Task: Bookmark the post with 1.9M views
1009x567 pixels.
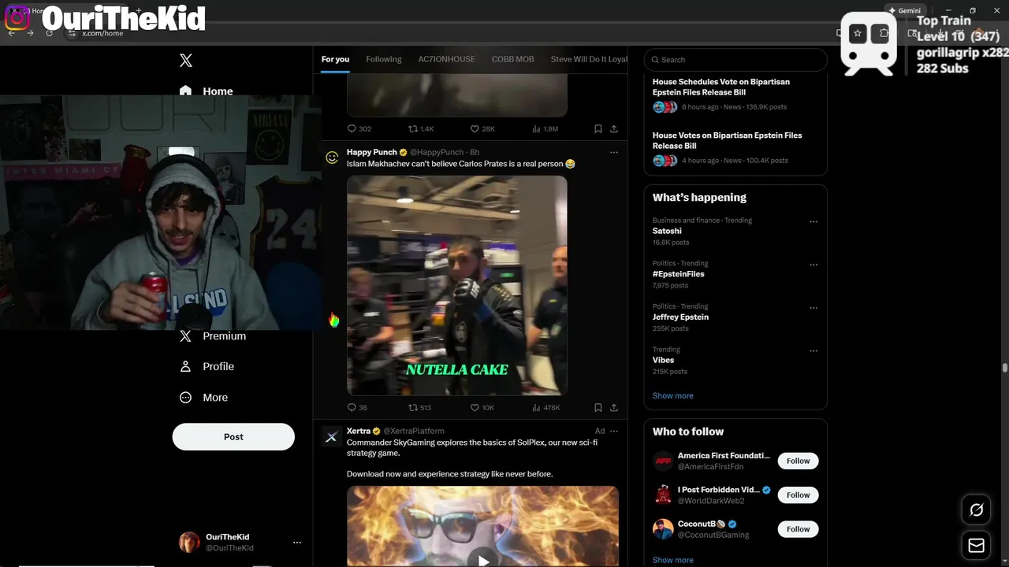Action: [598, 128]
